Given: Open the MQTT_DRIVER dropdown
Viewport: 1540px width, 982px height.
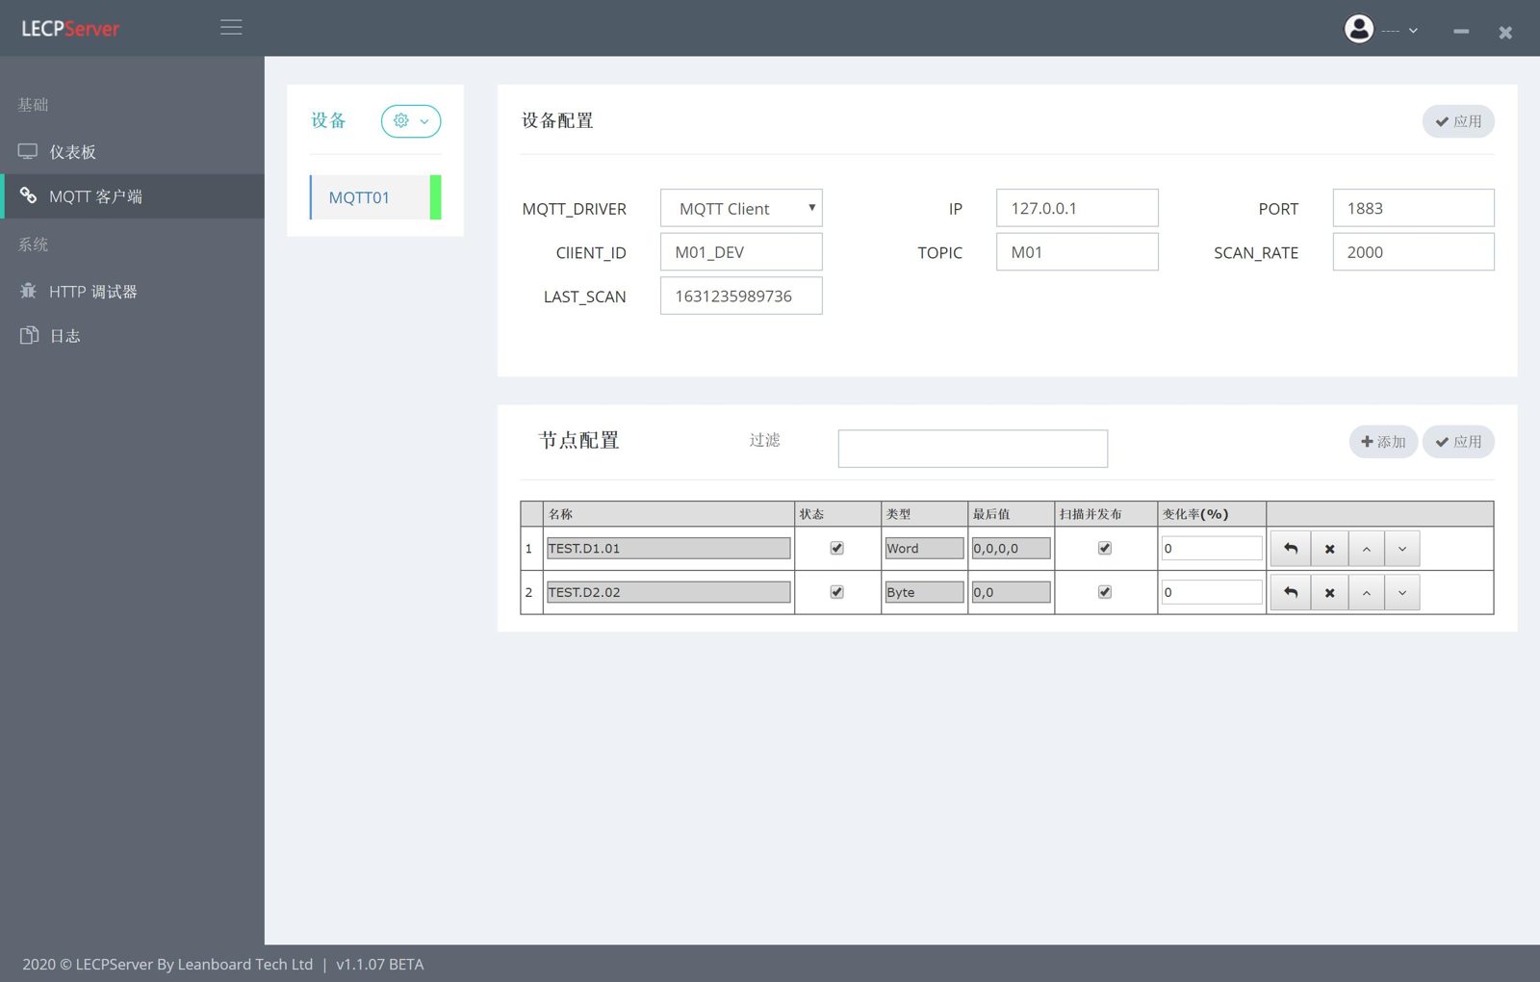Looking at the screenshot, I should point(741,208).
